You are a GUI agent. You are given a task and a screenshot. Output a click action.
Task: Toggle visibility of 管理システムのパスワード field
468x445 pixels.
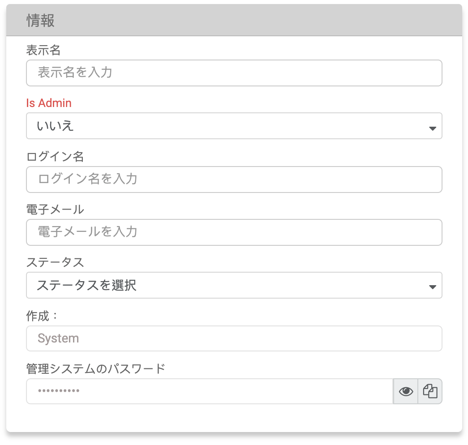pos(406,391)
